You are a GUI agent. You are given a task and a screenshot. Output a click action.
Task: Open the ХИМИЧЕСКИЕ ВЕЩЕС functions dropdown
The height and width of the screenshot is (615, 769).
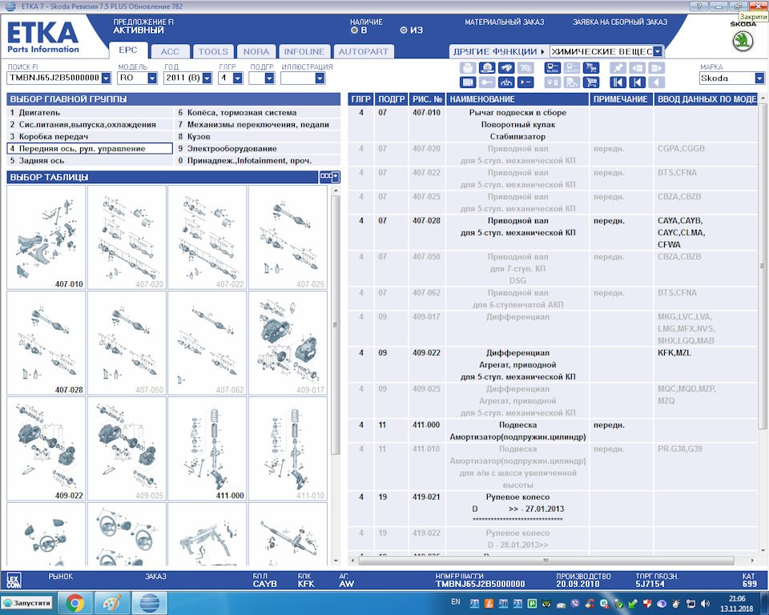658,51
